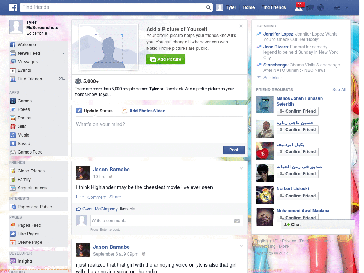Click the search magnifier icon

208,7
